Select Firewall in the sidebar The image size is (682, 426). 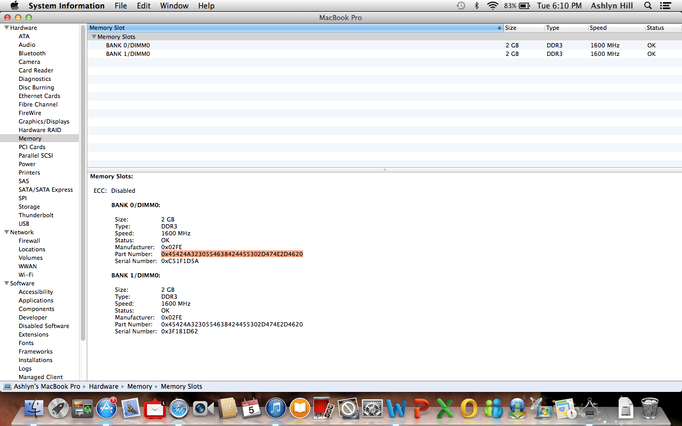pos(29,241)
